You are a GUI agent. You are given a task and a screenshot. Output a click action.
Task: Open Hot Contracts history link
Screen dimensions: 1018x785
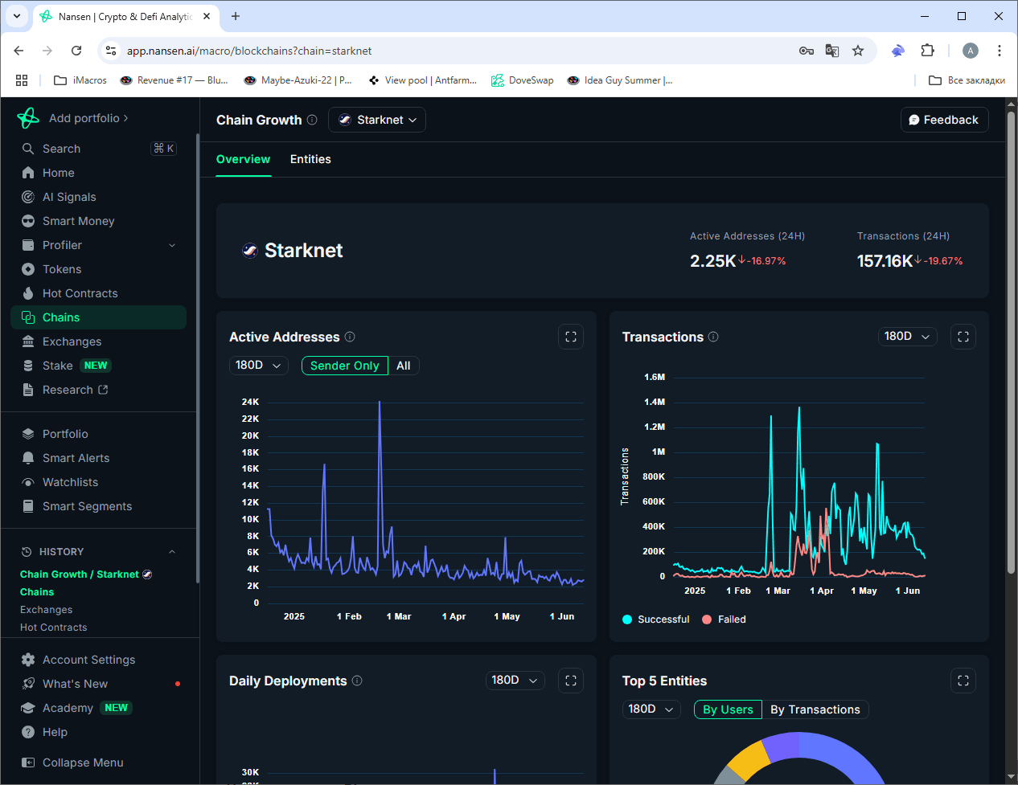53,628
